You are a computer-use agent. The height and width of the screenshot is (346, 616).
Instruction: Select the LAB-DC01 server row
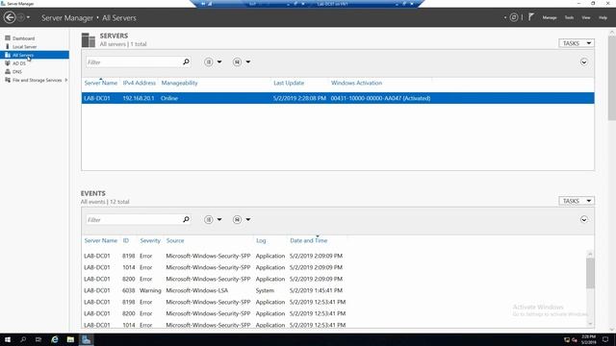click(338, 98)
